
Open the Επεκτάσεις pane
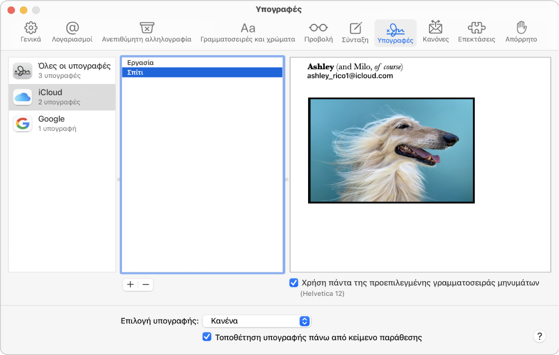(477, 32)
